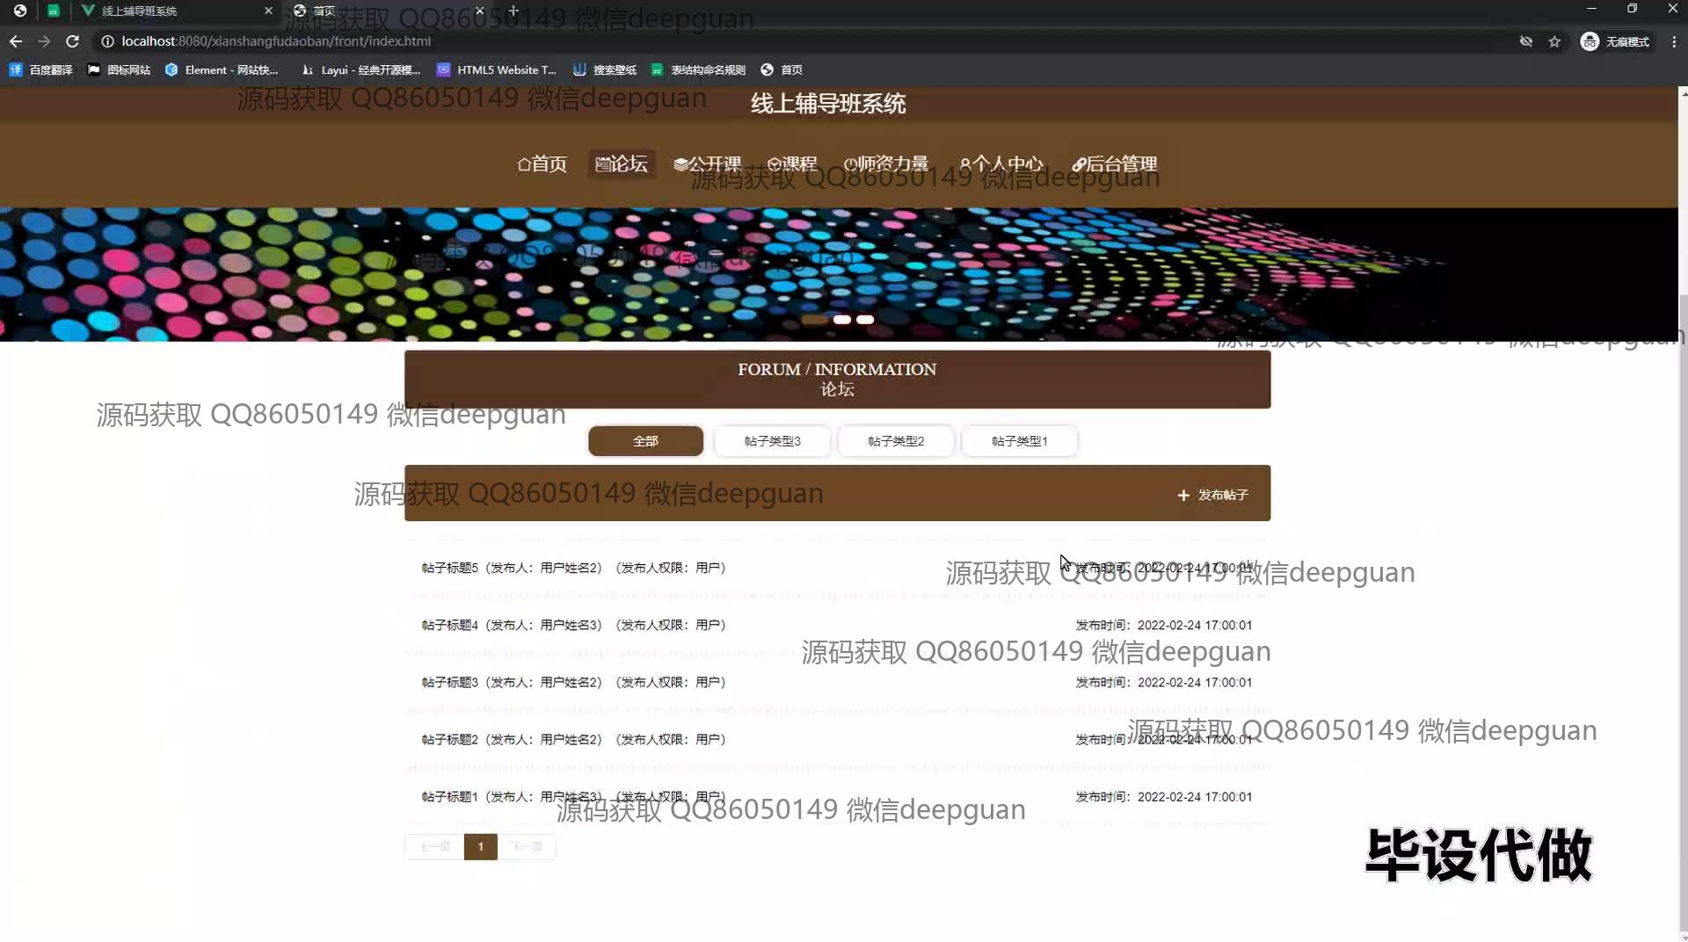Open the Element bookmark
Viewport: 1688px width, 942px height.
coord(222,70)
